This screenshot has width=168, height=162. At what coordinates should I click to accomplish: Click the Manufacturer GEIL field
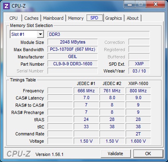[x=73, y=56]
